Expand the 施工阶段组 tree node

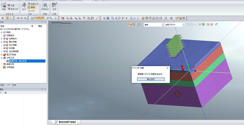pyautogui.click(x=2, y=55)
